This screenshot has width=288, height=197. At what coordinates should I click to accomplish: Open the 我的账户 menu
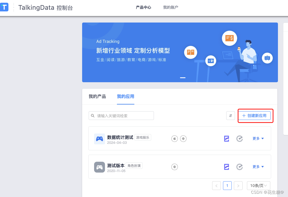point(171,7)
